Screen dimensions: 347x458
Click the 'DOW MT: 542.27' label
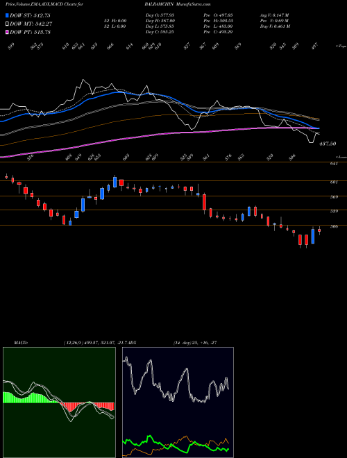pos(31,24)
